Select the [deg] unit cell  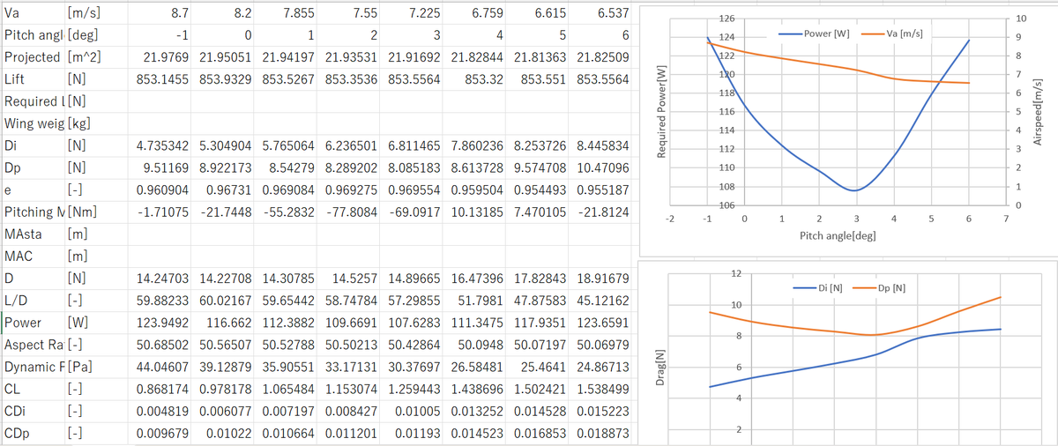[x=98, y=34]
